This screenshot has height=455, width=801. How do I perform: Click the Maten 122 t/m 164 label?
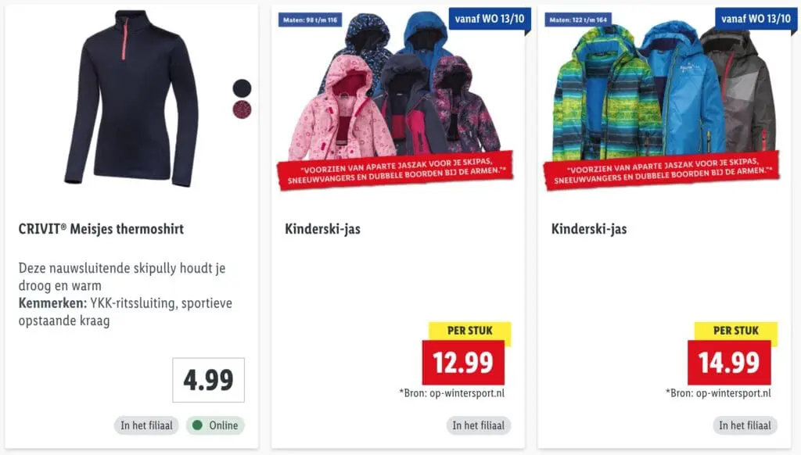tap(578, 20)
